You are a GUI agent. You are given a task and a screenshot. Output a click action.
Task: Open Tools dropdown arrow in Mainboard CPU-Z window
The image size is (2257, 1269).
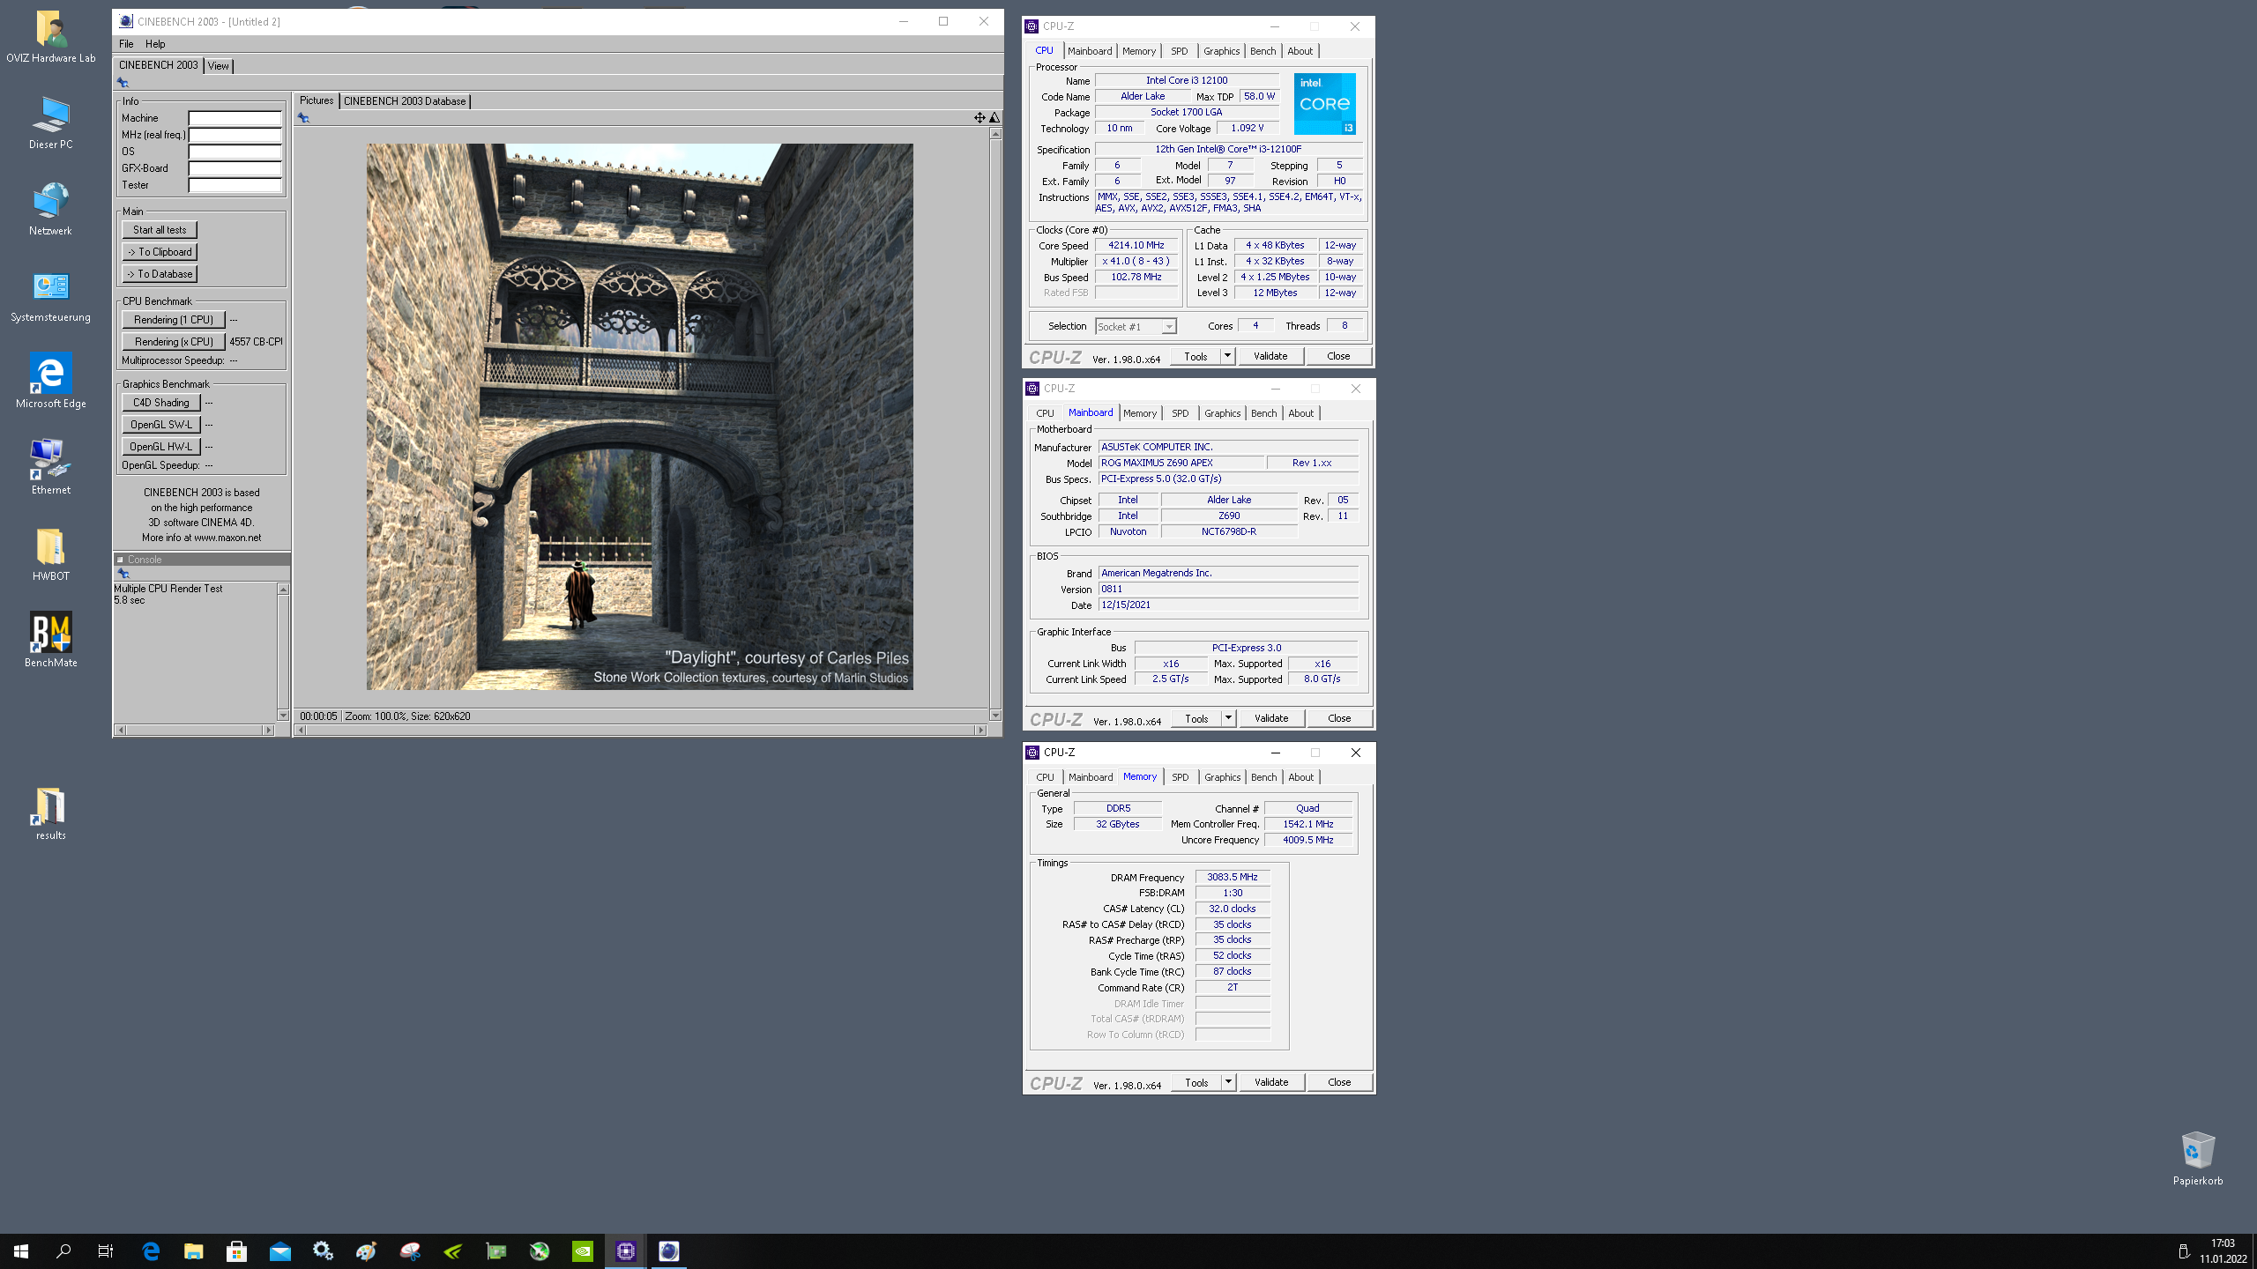click(x=1228, y=718)
